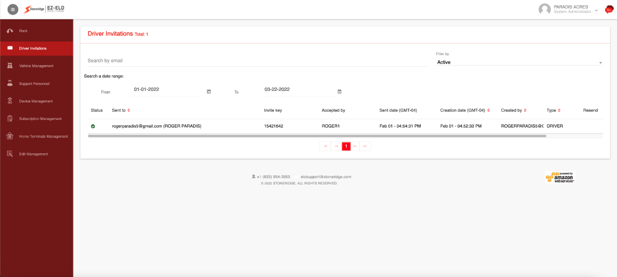This screenshot has height=277, width=617.
Task: Click the Back arrow icon in sidebar
Action: pos(10,31)
